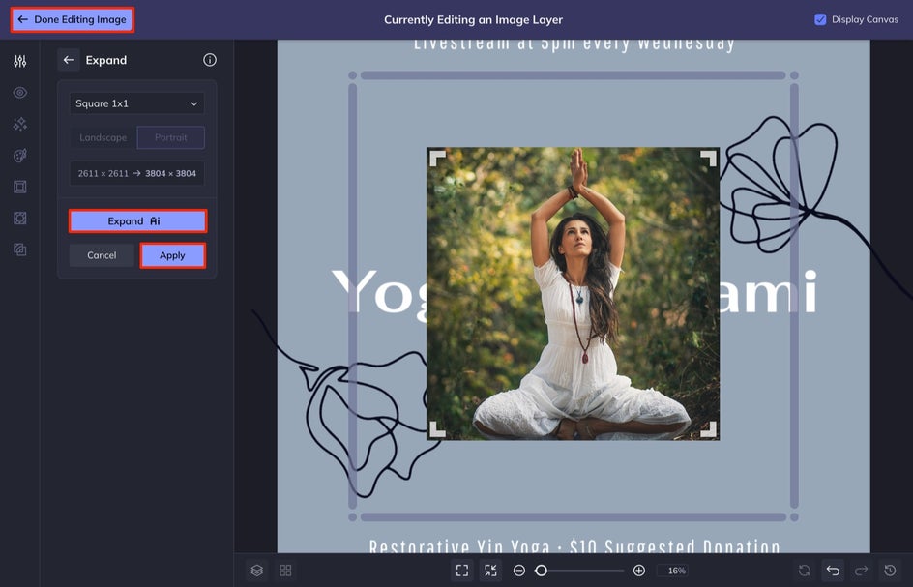Open the frames tool in sidebar
Image resolution: width=913 pixels, height=587 pixels.
coord(19,187)
